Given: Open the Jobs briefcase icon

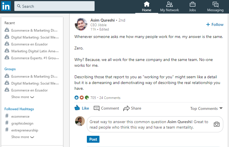Looking at the screenshot, I should click(x=192, y=4).
